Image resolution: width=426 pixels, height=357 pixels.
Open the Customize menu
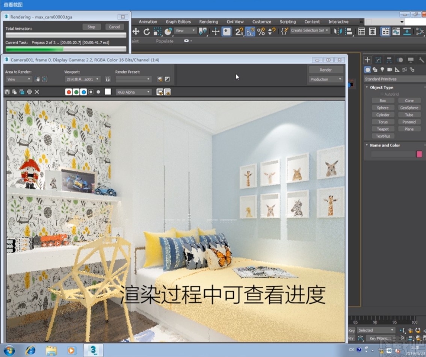pos(261,22)
